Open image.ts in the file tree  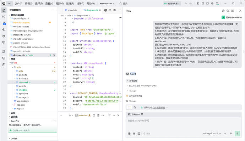click(23, 90)
